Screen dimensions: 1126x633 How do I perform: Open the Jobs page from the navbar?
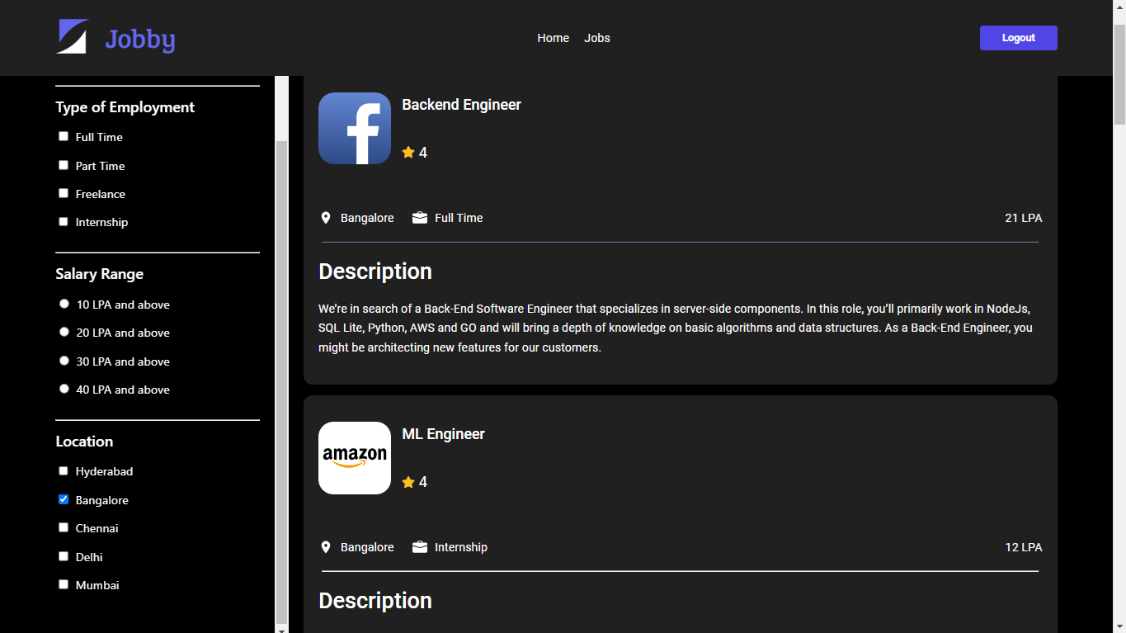click(596, 37)
